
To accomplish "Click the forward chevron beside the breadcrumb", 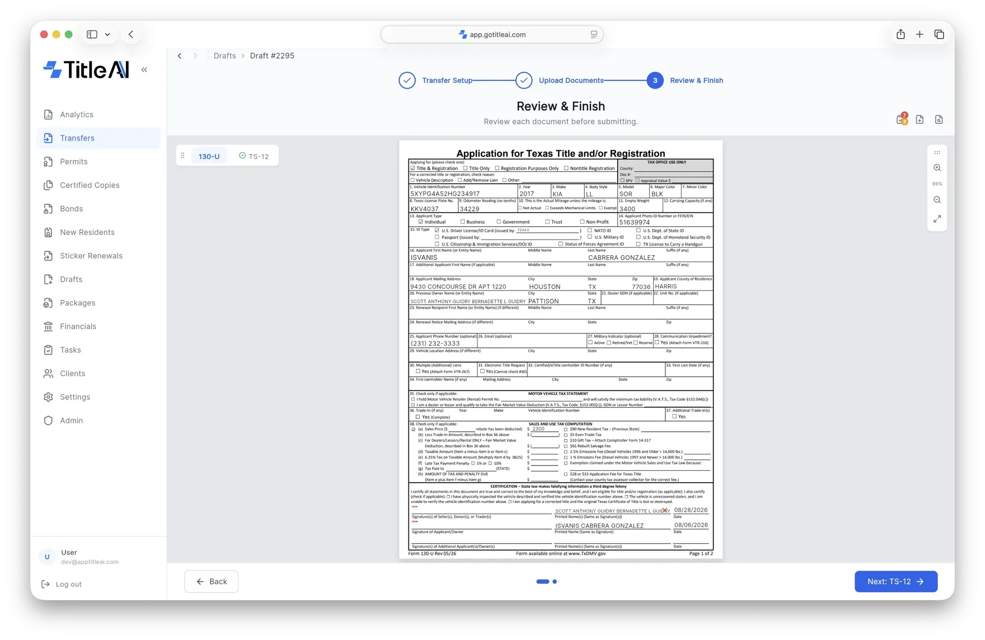I will 195,56.
